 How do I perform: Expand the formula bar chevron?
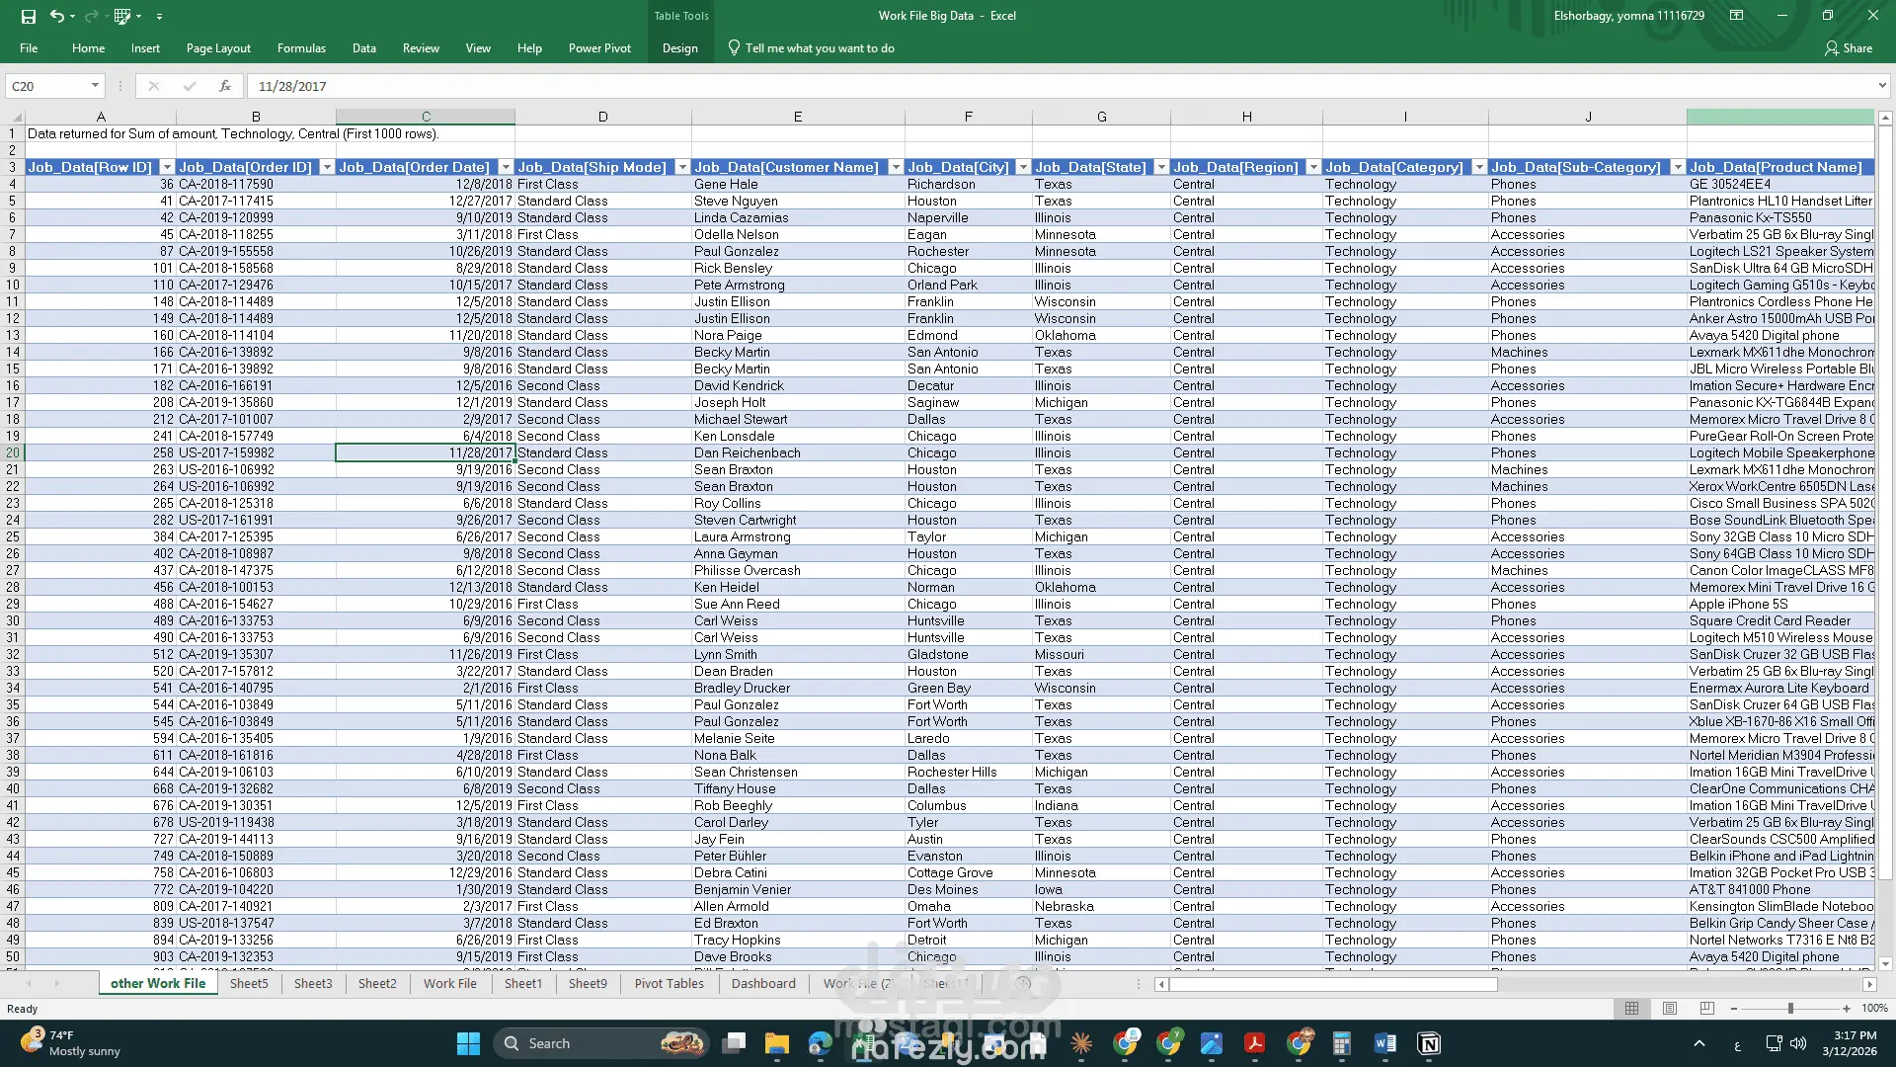pos(1882,86)
